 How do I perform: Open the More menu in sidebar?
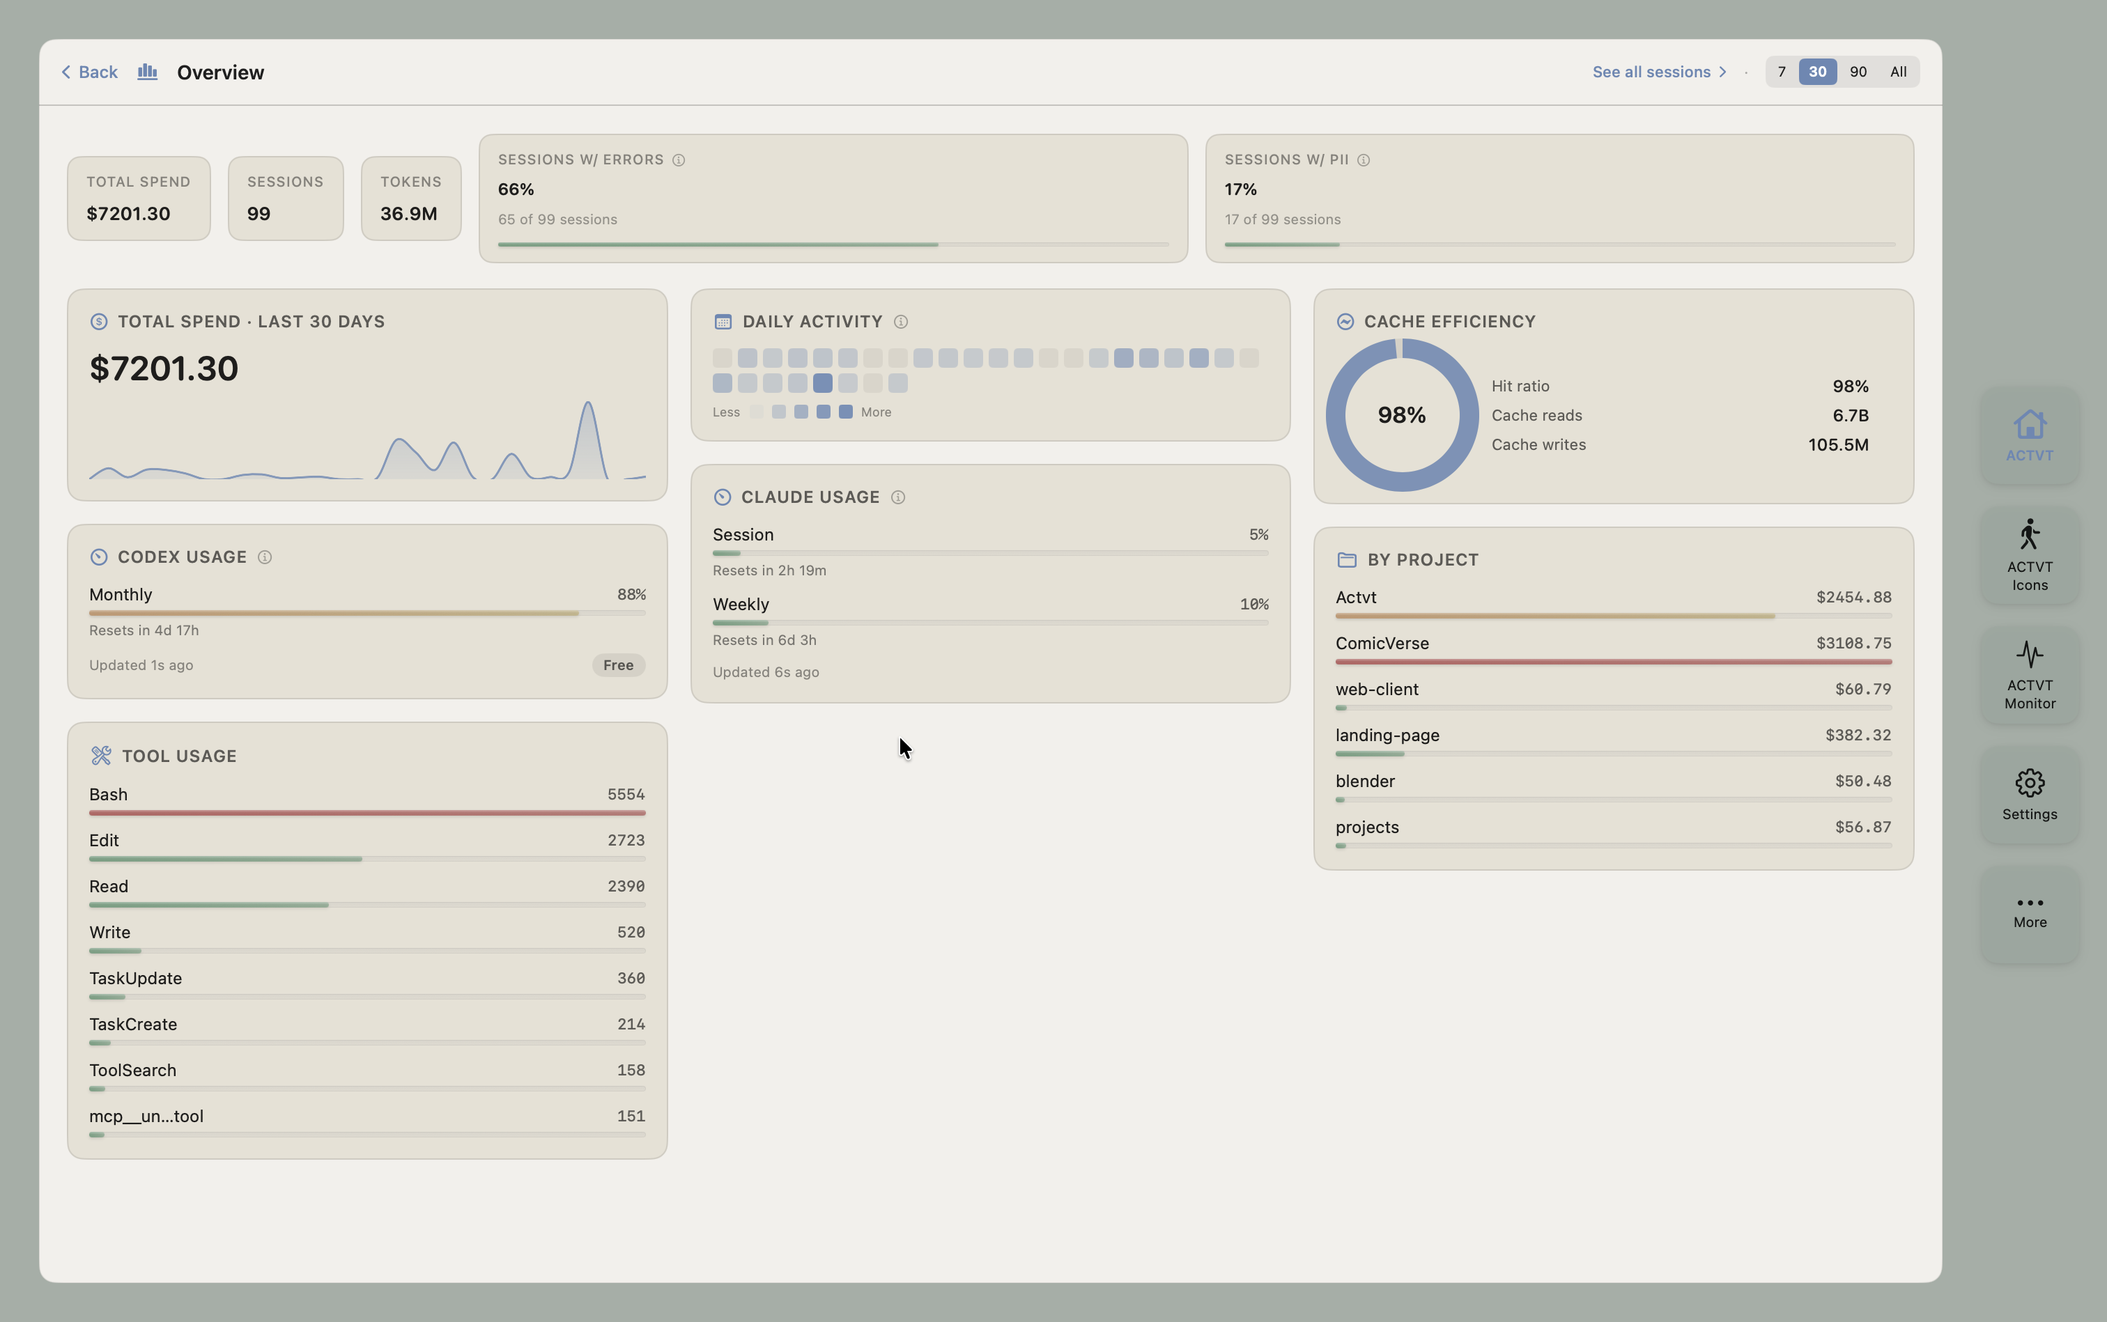pos(2029,915)
